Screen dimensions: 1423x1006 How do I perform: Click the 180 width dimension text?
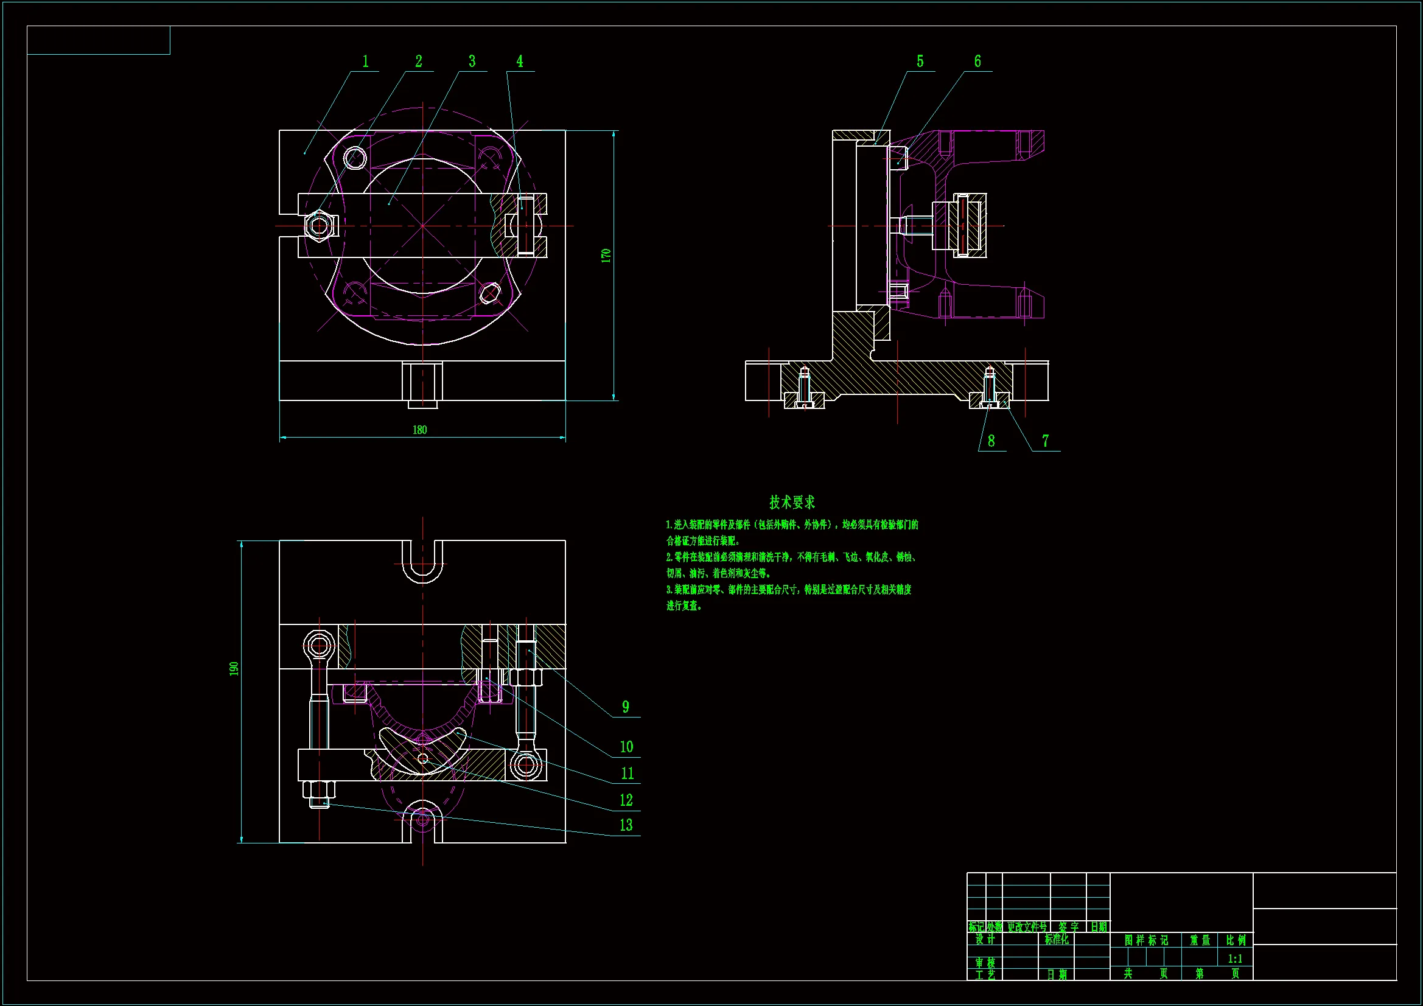[x=419, y=430]
